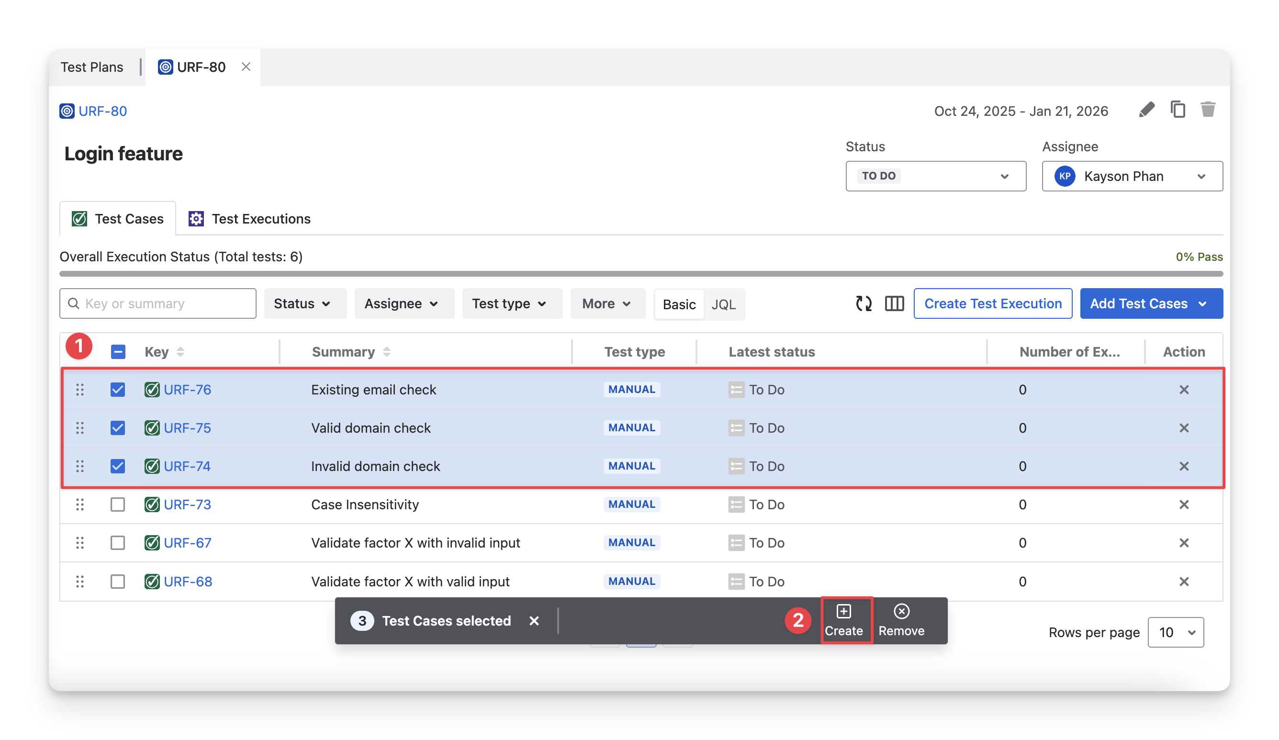The image size is (1279, 740).
Task: Check the URF-73 checkbox
Action: [118, 505]
